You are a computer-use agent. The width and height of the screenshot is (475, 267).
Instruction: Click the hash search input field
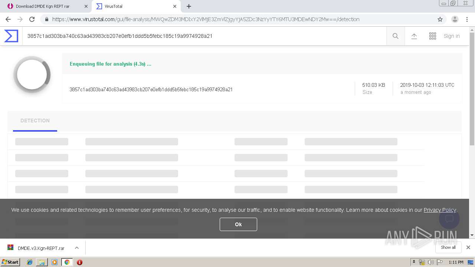(x=204, y=36)
